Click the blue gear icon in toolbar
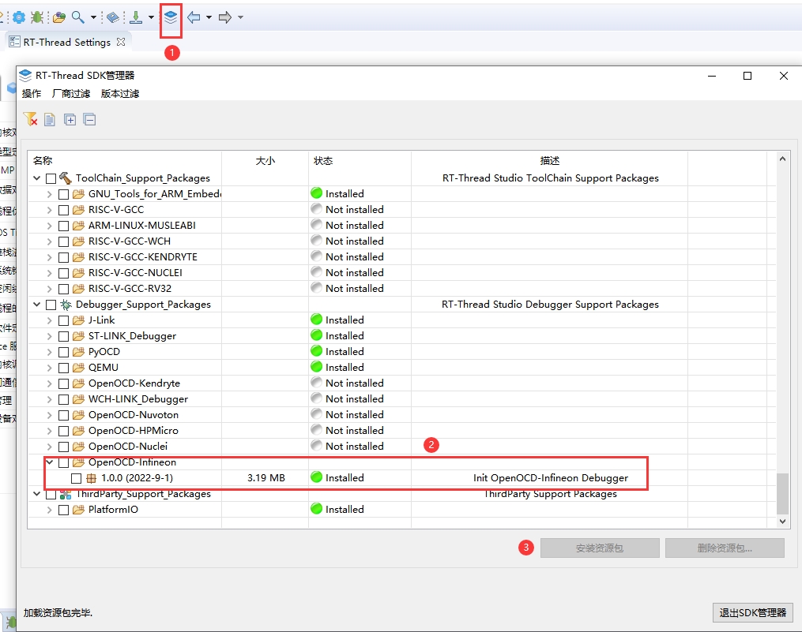This screenshot has height=632, width=802. (x=18, y=17)
